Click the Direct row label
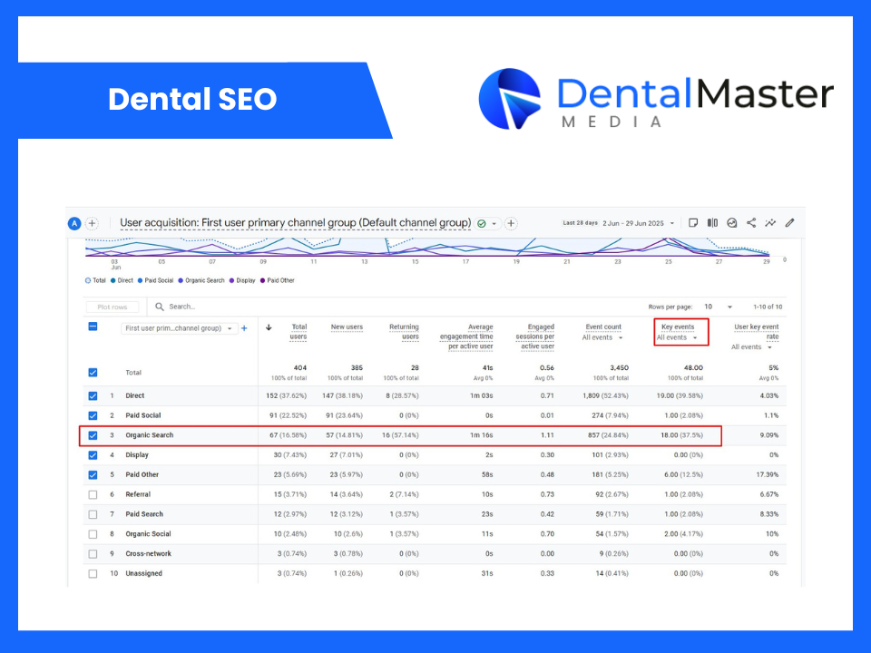Screen dimensions: 871x653 point(135,396)
